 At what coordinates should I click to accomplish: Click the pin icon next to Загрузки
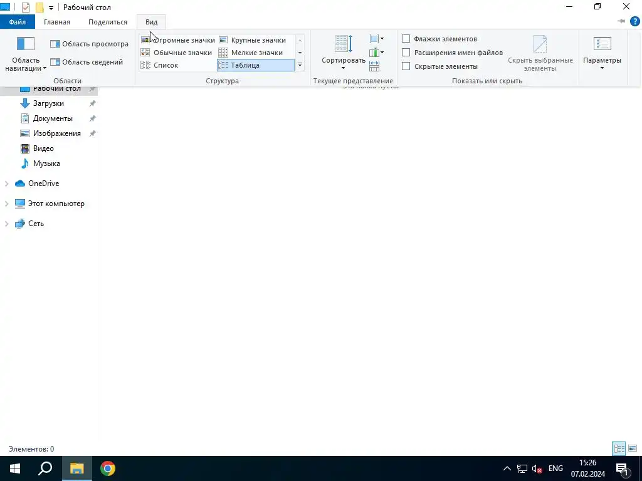(x=93, y=103)
